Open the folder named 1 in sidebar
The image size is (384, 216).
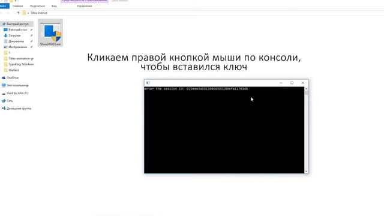pos(10,53)
